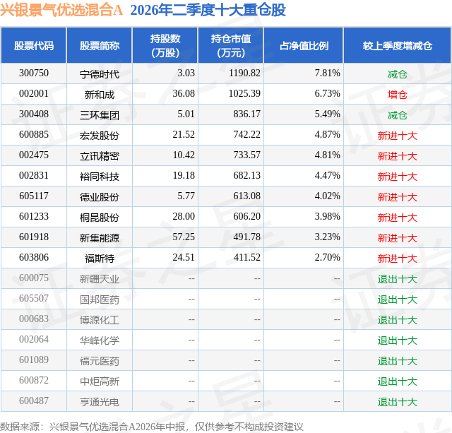Click the 606.20 market value cell

[x=246, y=216]
